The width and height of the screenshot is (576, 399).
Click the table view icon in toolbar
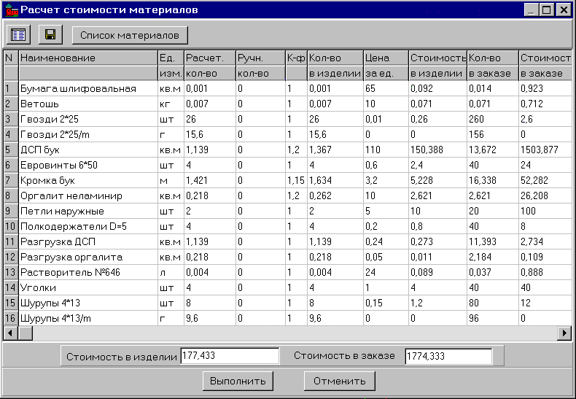click(x=18, y=35)
